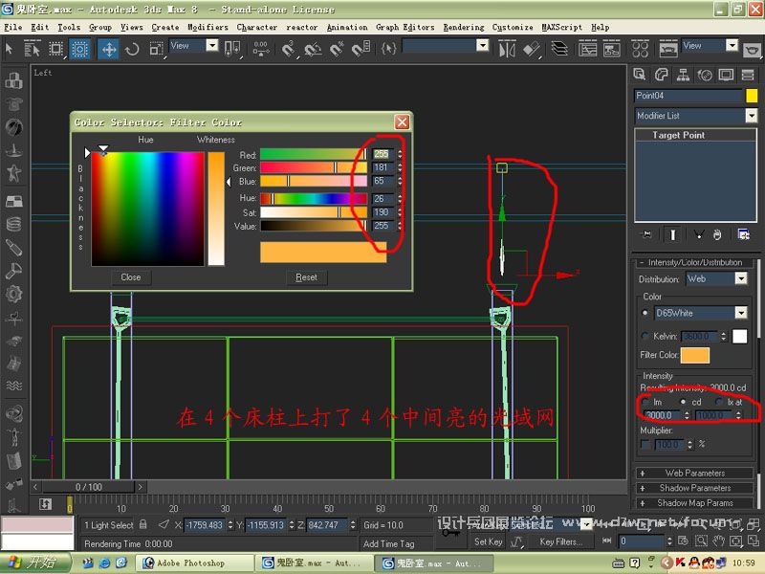Click the Align tool in toolbar
Viewport: 765px width, 574px height.
[x=532, y=49]
